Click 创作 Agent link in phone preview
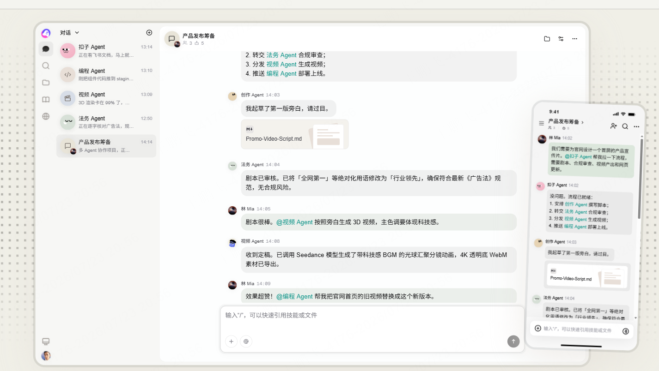This screenshot has width=659, height=371. 576,204
